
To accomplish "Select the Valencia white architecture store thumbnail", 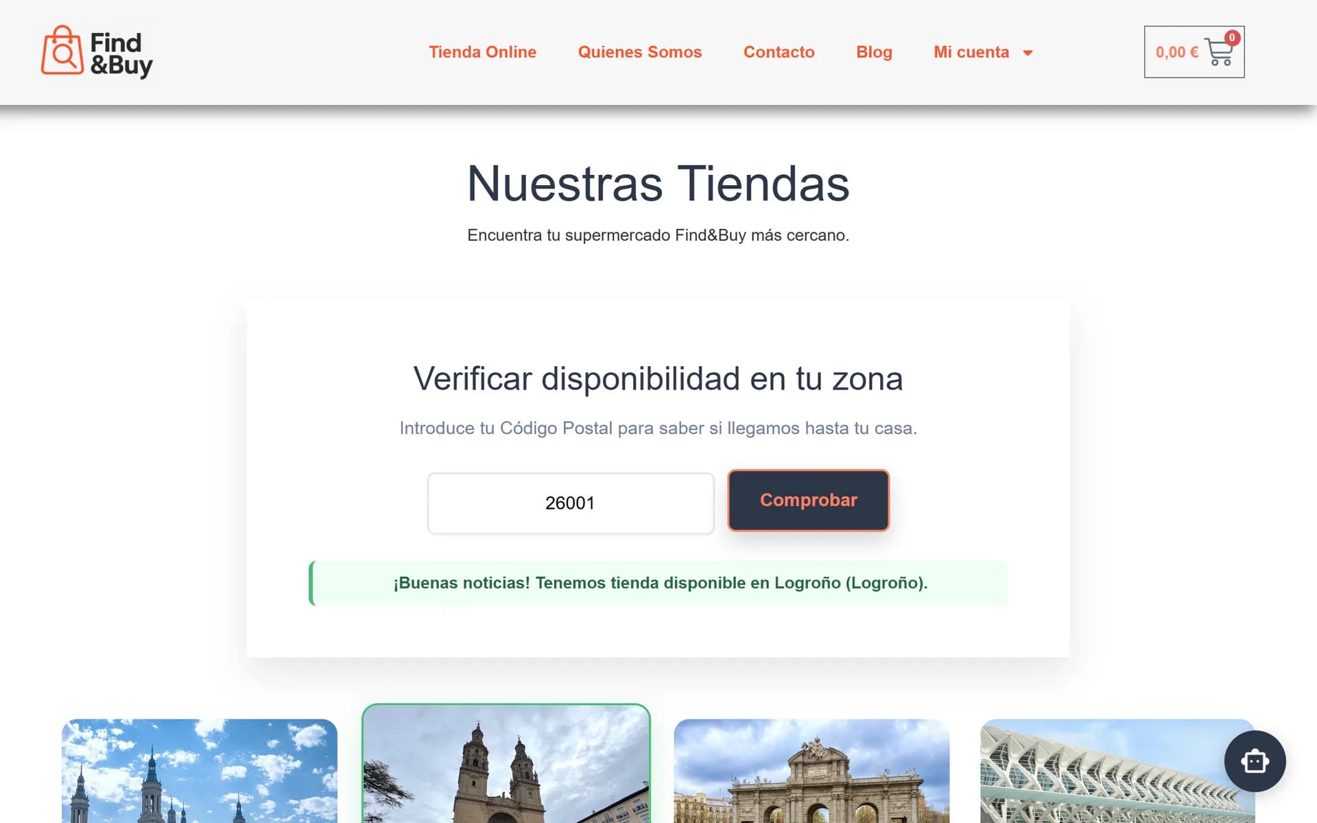I will click(1117, 771).
